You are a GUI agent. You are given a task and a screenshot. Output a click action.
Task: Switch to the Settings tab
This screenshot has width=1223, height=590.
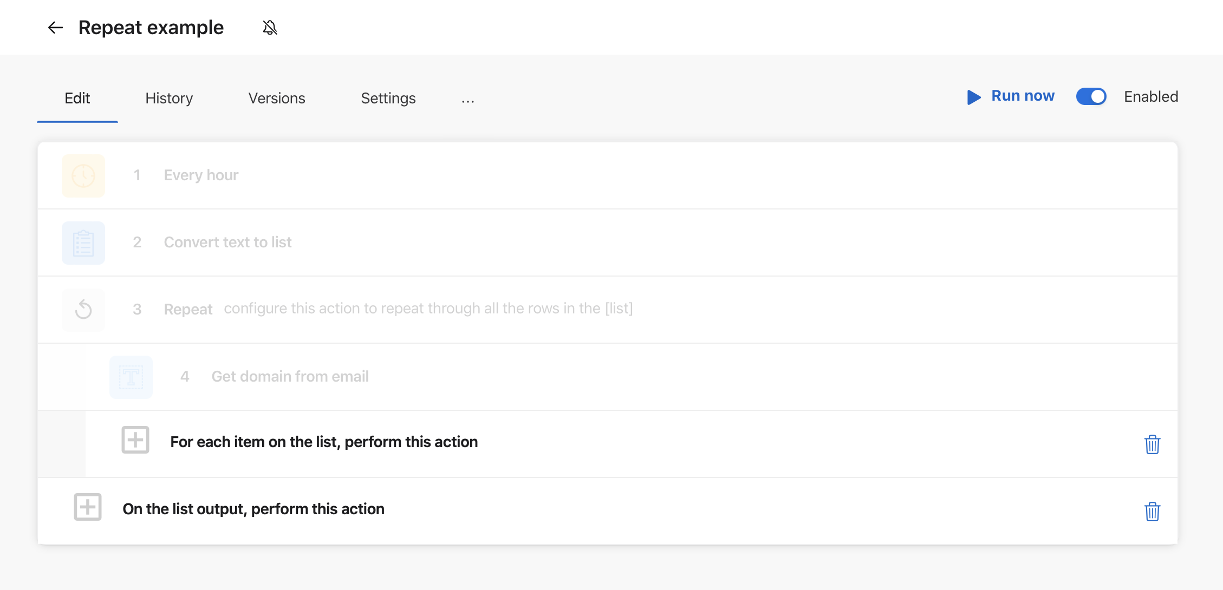tap(388, 97)
